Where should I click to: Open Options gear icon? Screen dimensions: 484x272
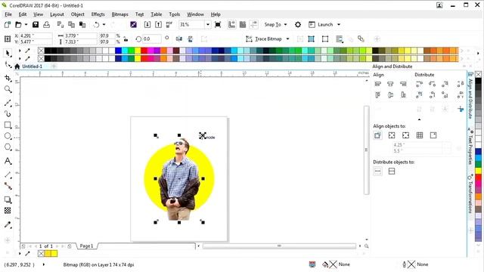297,25
